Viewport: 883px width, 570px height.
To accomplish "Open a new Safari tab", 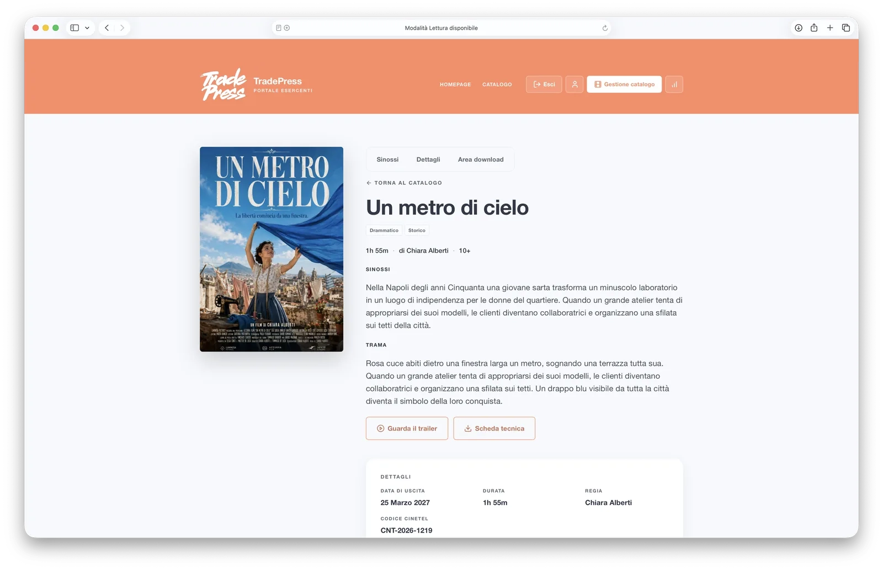I will [830, 28].
